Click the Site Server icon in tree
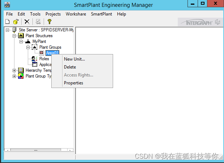This screenshot has height=163, width=224. (14, 30)
